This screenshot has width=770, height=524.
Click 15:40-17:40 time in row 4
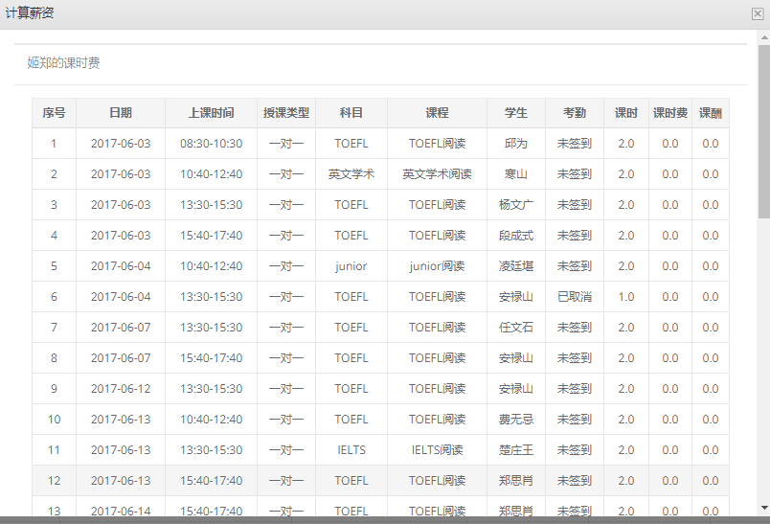[211, 236]
